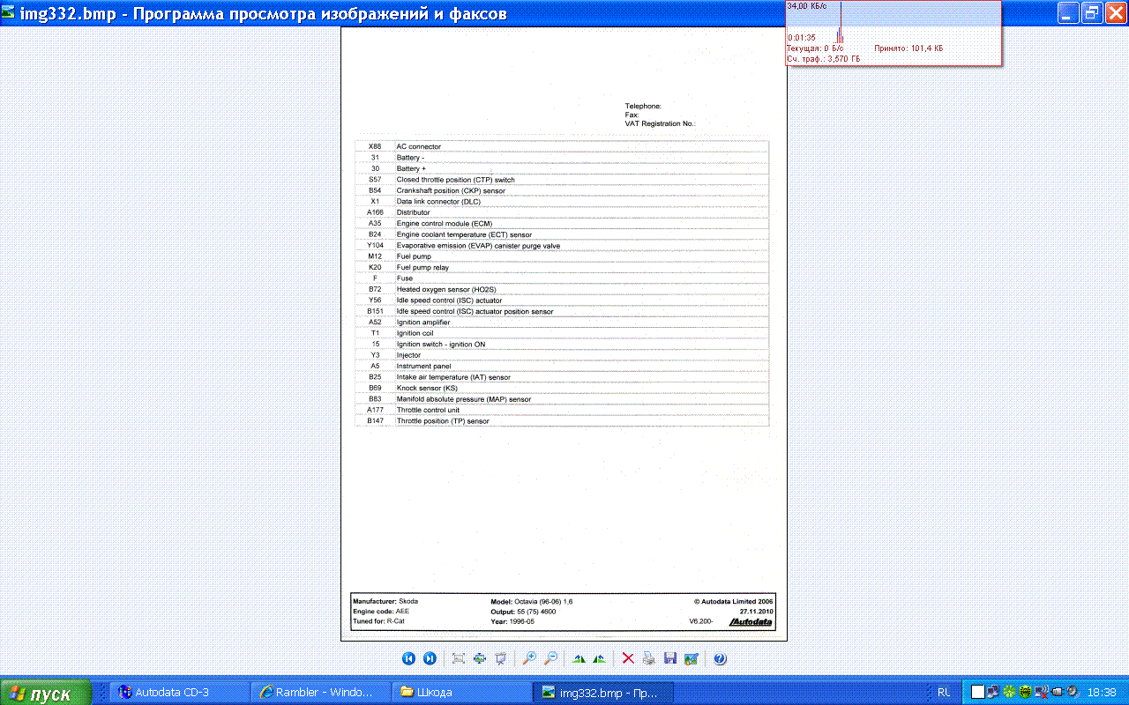Click 'Data link connector (DLC)' entry
Image resolution: width=1129 pixels, height=705 pixels.
(x=438, y=202)
